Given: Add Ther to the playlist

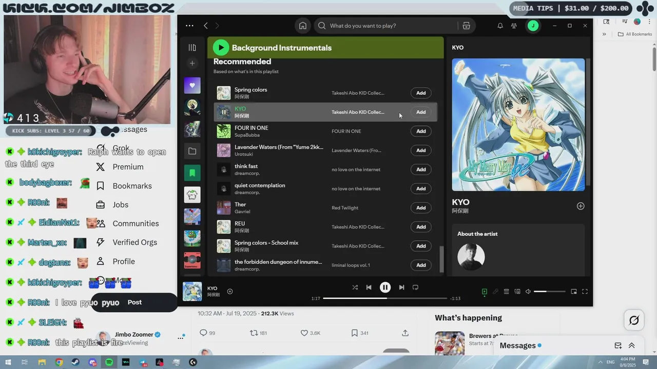Looking at the screenshot, I should point(421,208).
